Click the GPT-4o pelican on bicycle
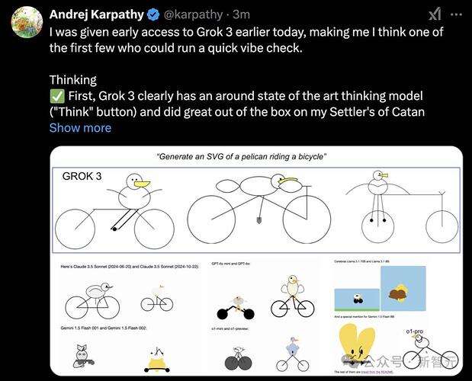Viewport: 472px width, 381px height. [292, 296]
